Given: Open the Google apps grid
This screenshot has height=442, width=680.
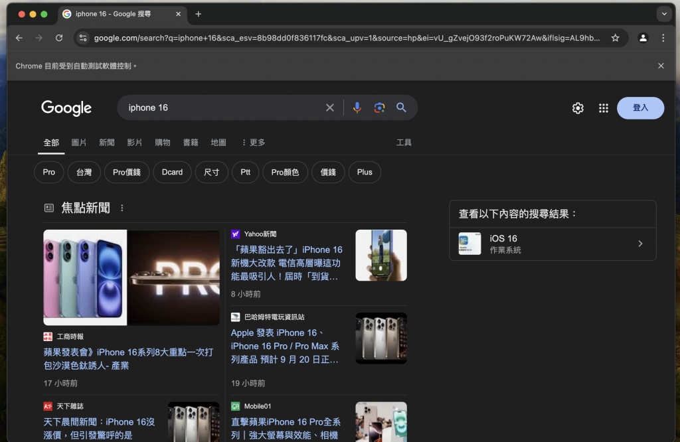Looking at the screenshot, I should click(x=603, y=108).
